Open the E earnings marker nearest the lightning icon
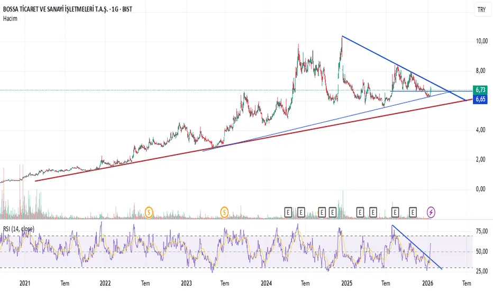Viewport: 493px width, 291px height. 413,213
